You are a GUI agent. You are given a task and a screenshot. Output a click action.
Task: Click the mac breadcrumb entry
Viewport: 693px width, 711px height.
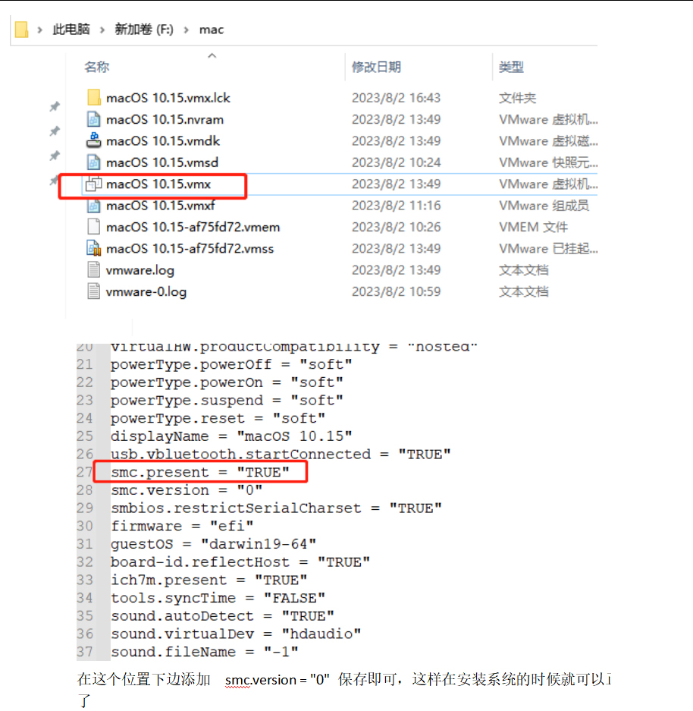pyautogui.click(x=211, y=30)
